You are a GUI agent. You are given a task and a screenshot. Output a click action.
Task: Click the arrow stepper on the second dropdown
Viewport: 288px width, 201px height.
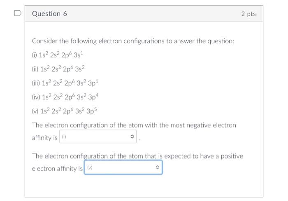click(x=157, y=168)
